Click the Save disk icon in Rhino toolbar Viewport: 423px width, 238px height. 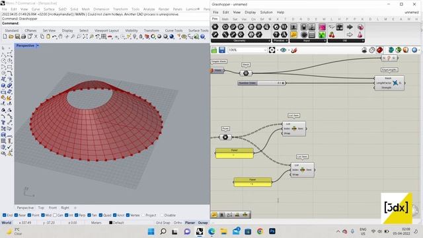(x=17, y=36)
